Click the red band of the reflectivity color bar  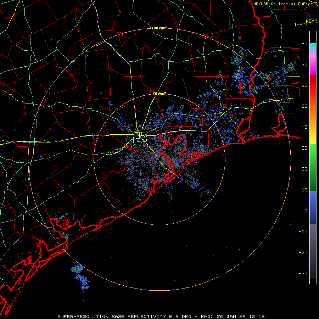pos(313,85)
